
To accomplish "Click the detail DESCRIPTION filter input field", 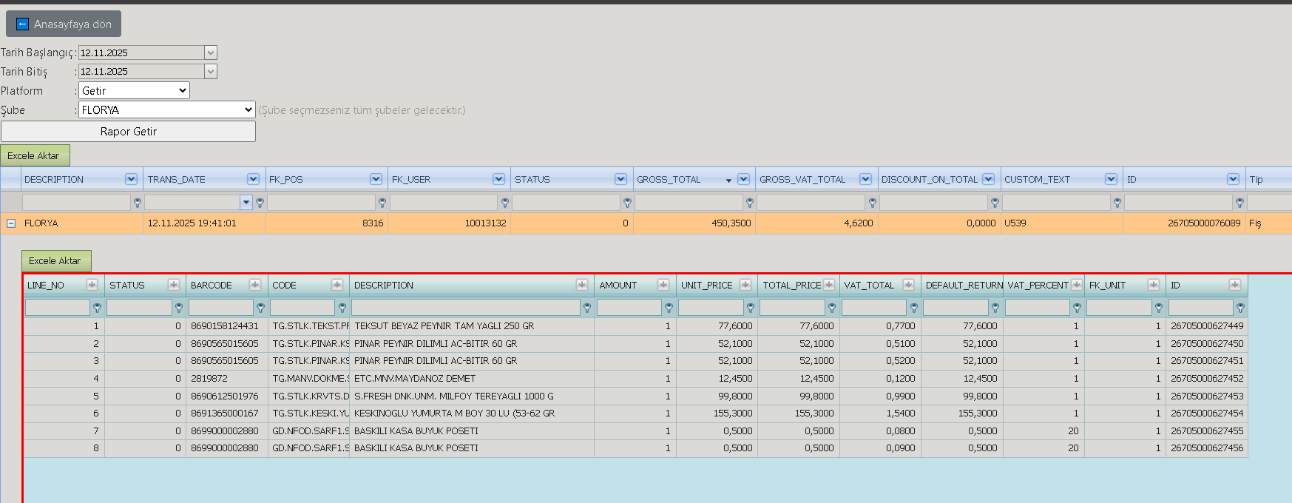I will coord(466,308).
